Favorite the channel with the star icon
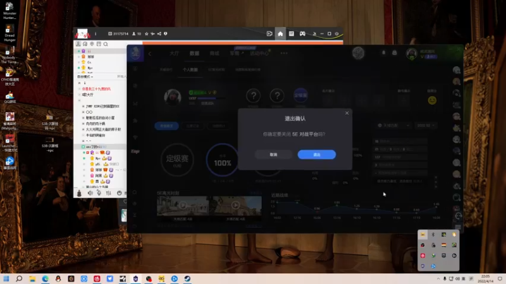The width and height of the screenshot is (506, 284). click(147, 34)
